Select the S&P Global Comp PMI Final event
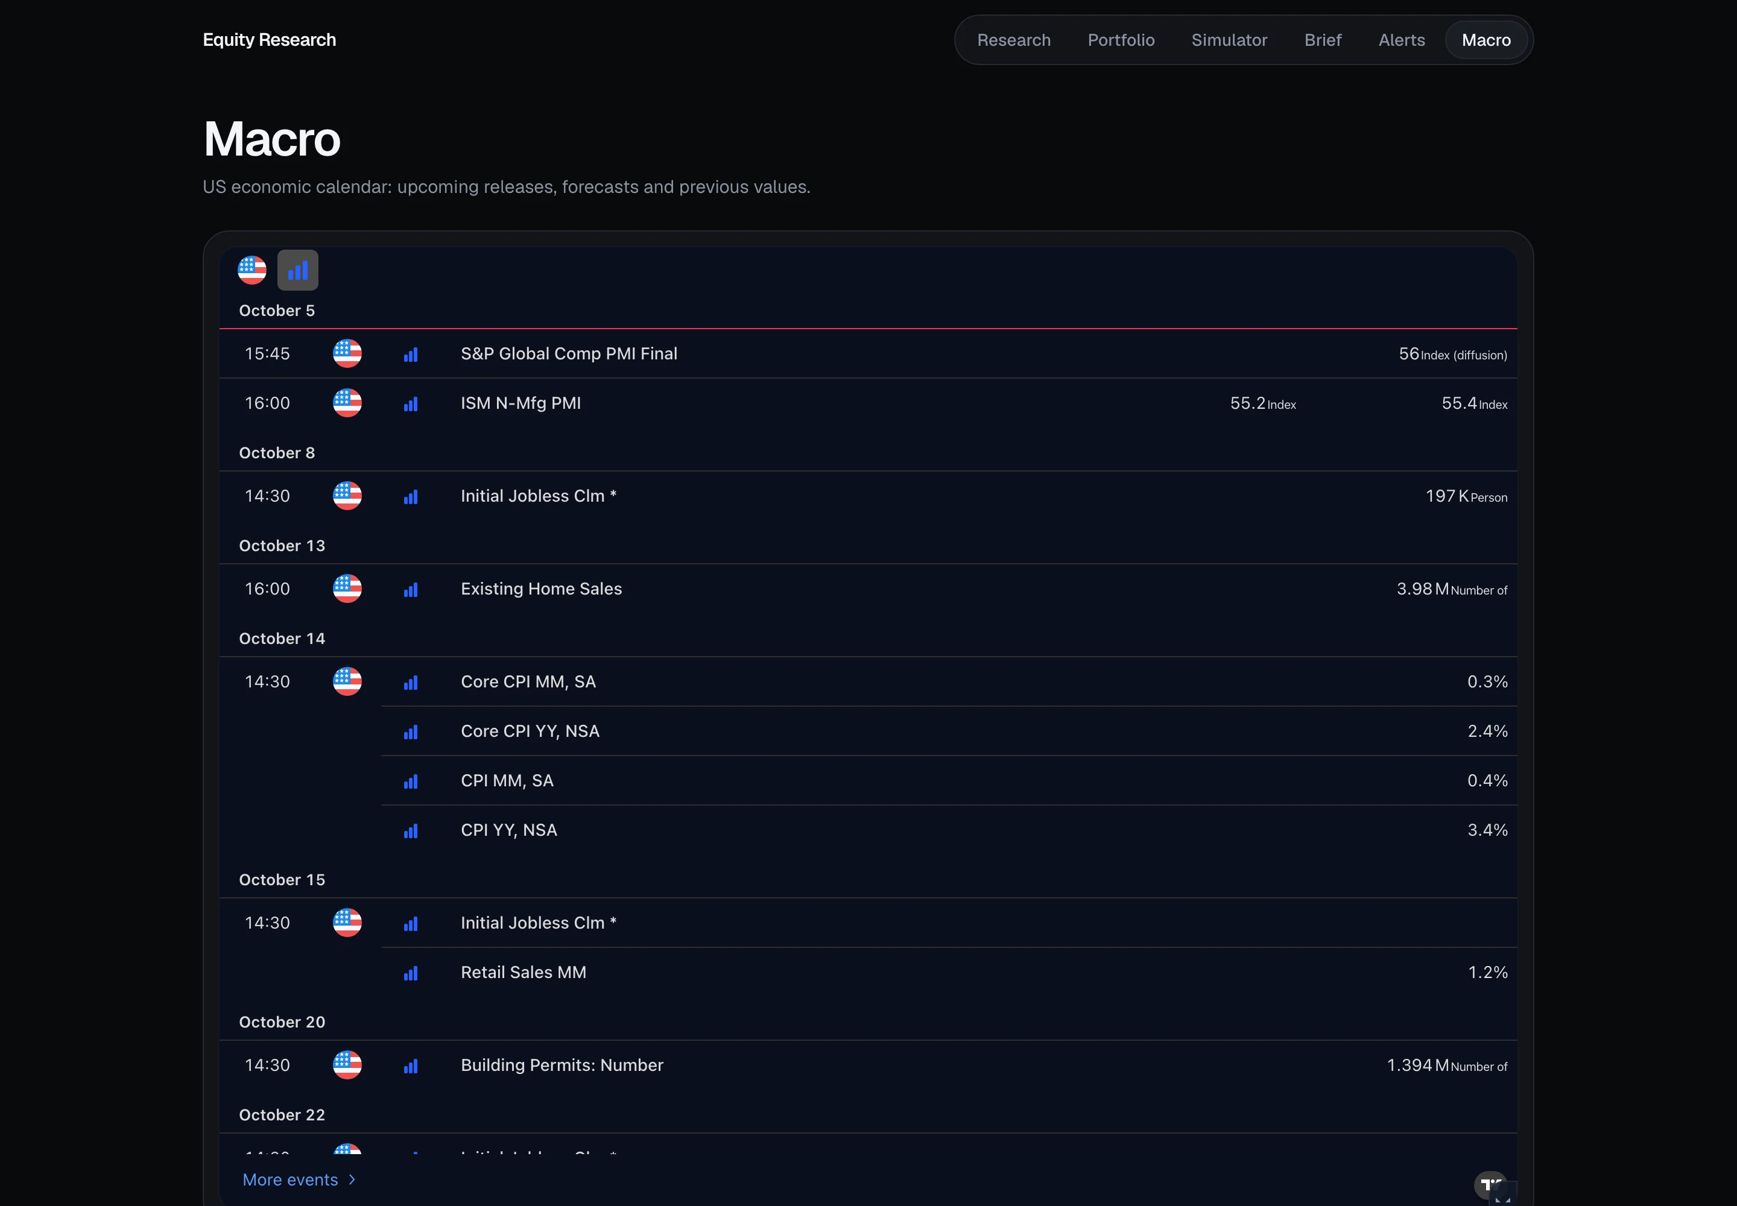 click(x=569, y=353)
